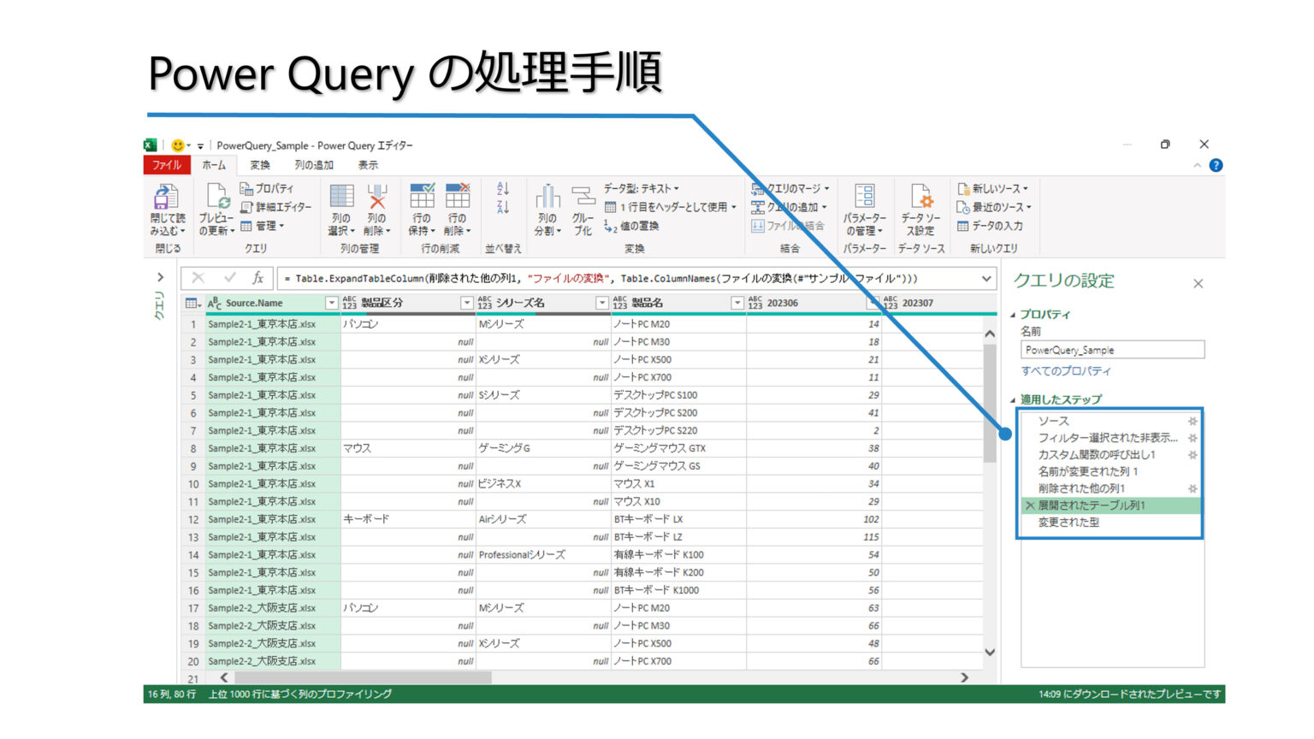Screen dimensions: 1314x739
Task: Collapse the 適用したステップ section
Action: tap(1015, 399)
